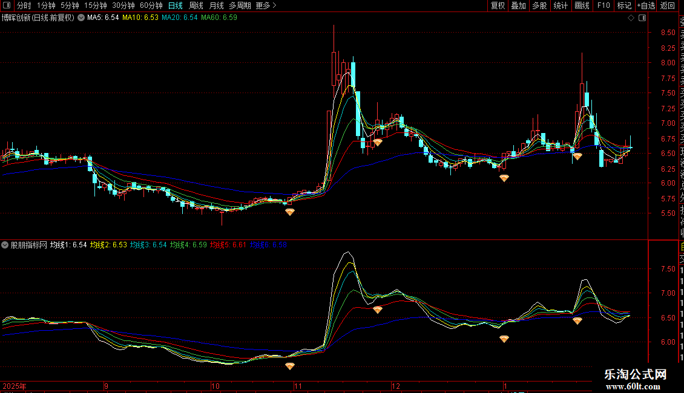This screenshot has height=393, width=684.
Task: Click the blue 均线6: 6.58 label
Action: (x=268, y=245)
